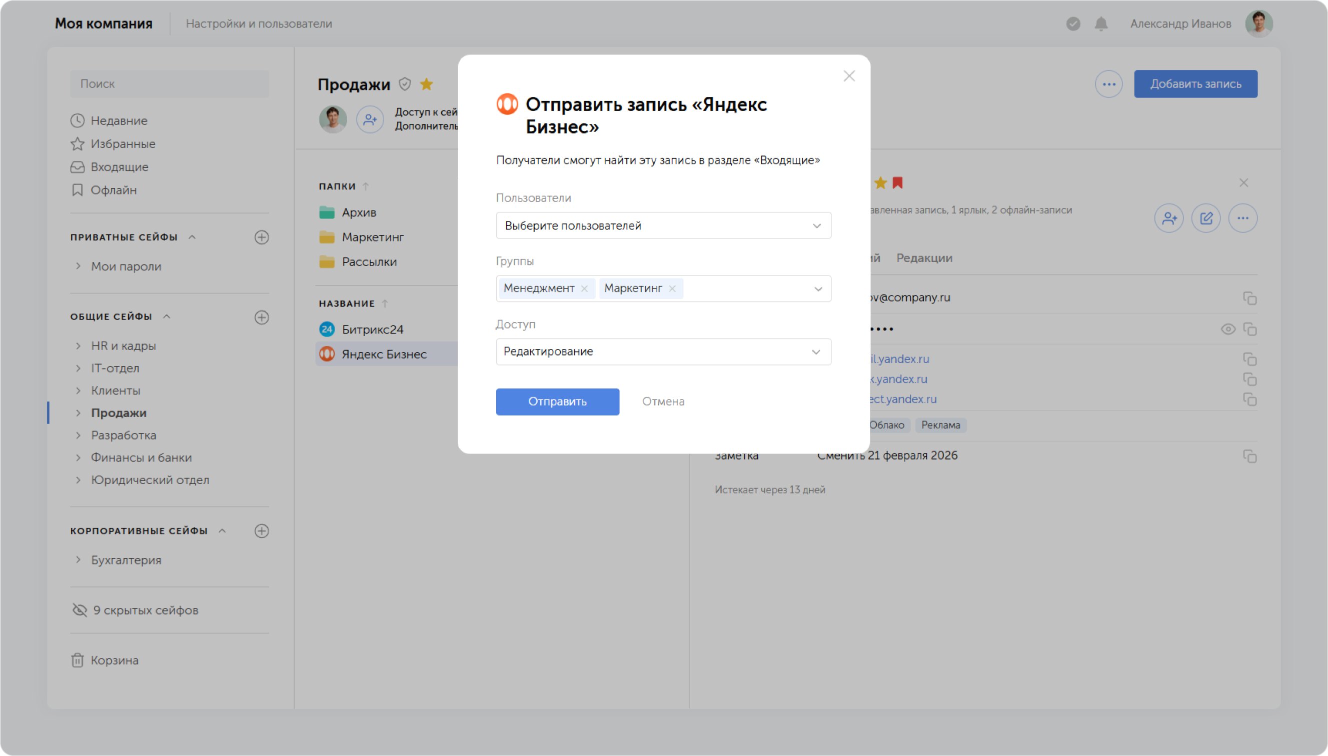Open Недавние in sidebar
This screenshot has width=1328, height=756.
pyautogui.click(x=119, y=120)
